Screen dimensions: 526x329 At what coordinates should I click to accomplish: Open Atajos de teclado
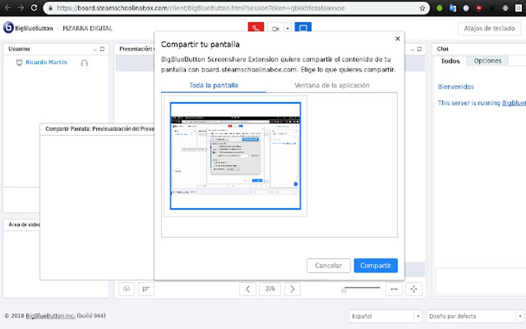point(488,28)
